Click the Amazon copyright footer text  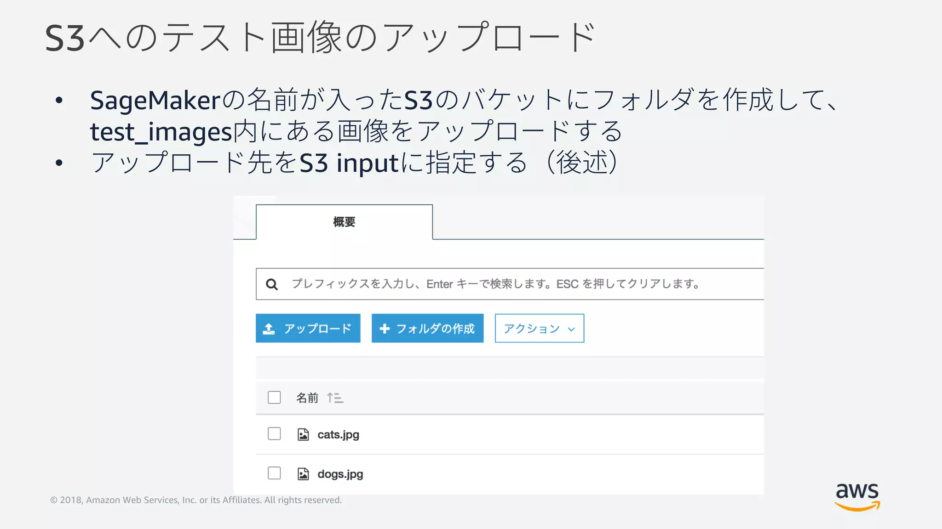[x=196, y=500]
